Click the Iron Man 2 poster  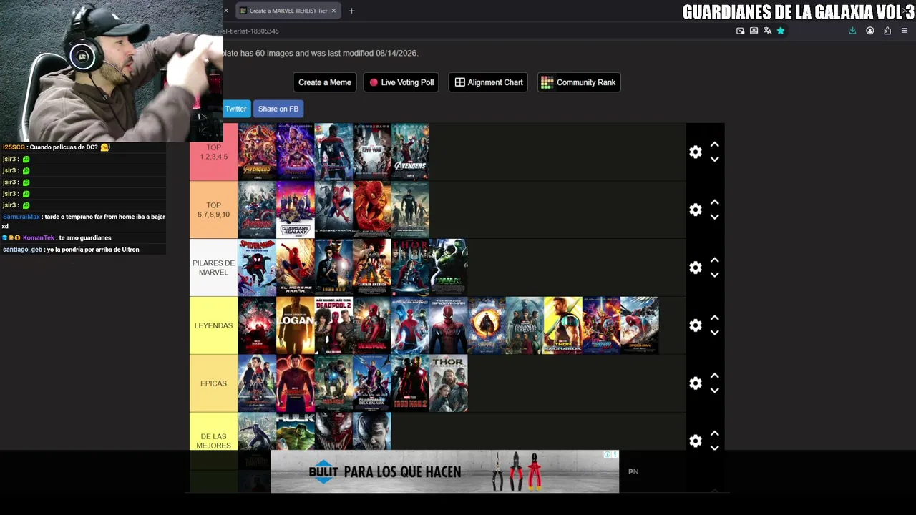[x=411, y=383]
